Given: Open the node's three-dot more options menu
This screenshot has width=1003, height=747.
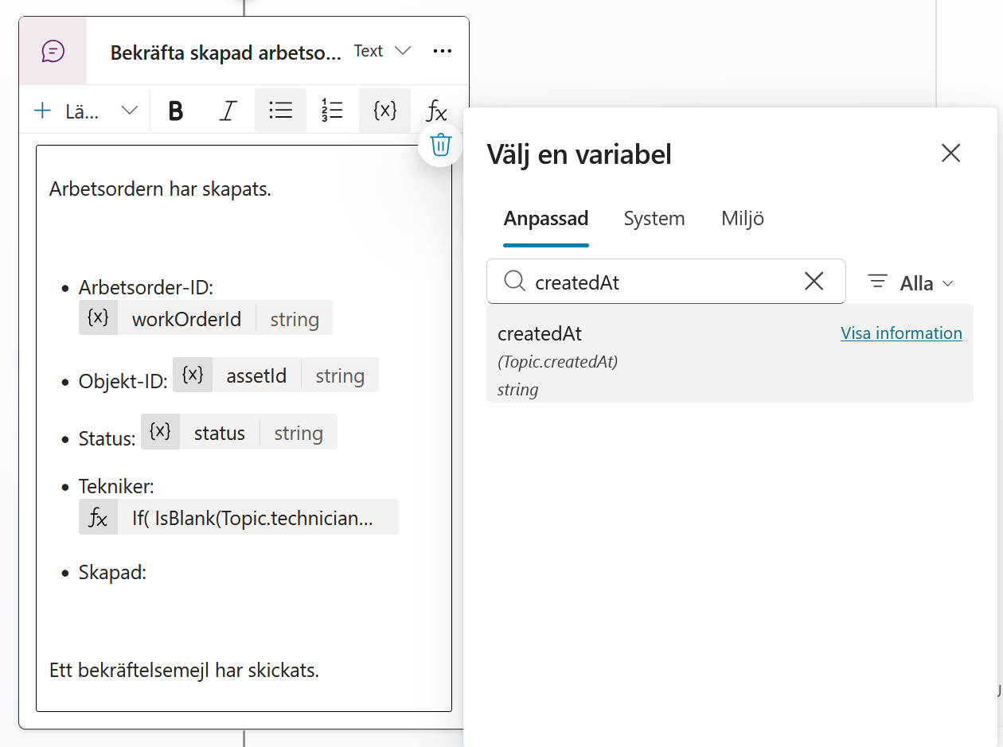Looking at the screenshot, I should [x=443, y=51].
